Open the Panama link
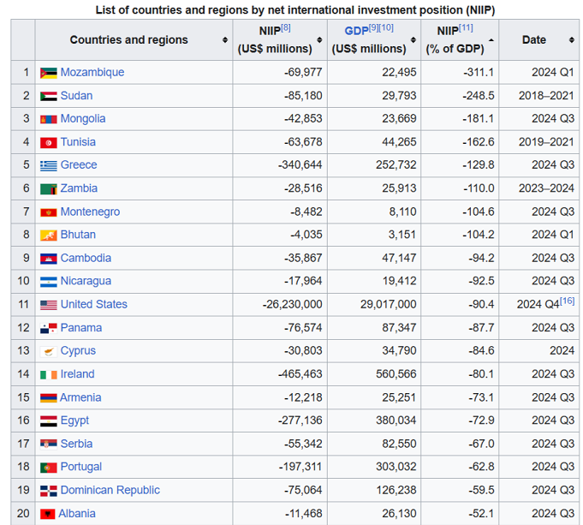This screenshot has height=525, width=583. (x=81, y=328)
